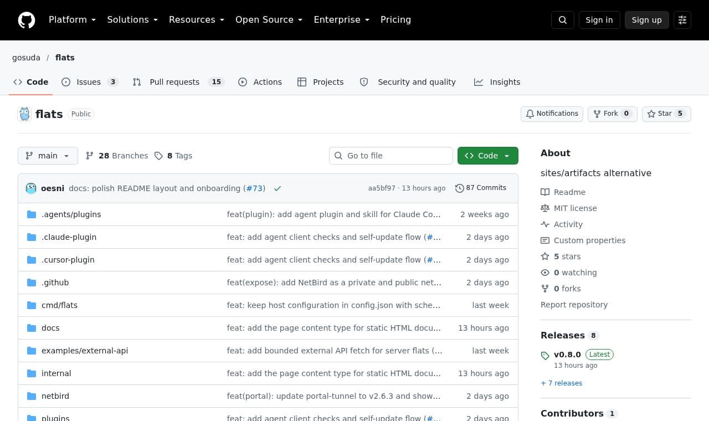The image size is (709, 421).
Task: Switch to the Insights tab
Action: pyautogui.click(x=497, y=82)
